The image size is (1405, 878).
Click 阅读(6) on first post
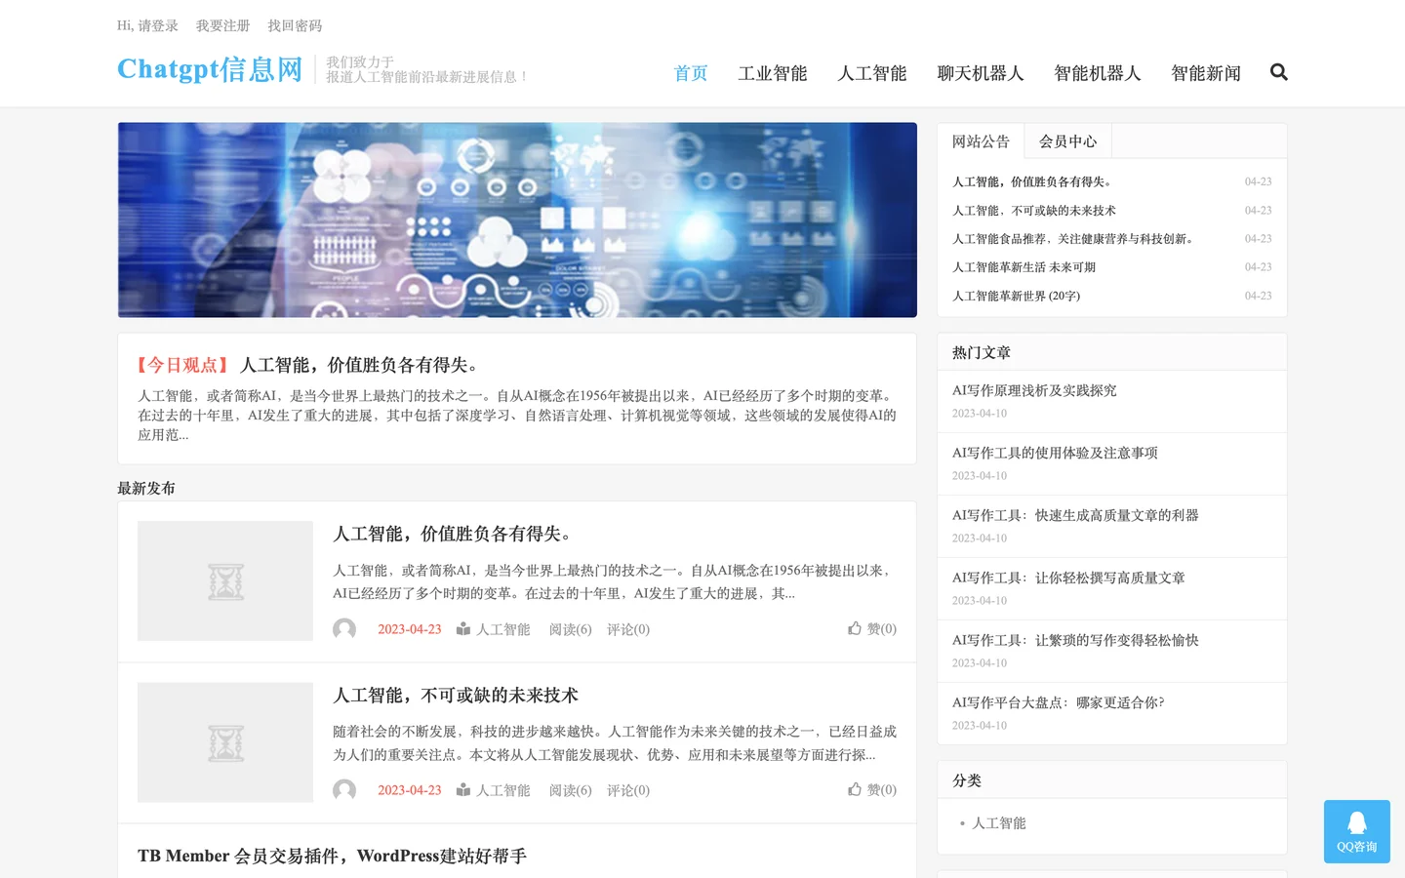[571, 629]
